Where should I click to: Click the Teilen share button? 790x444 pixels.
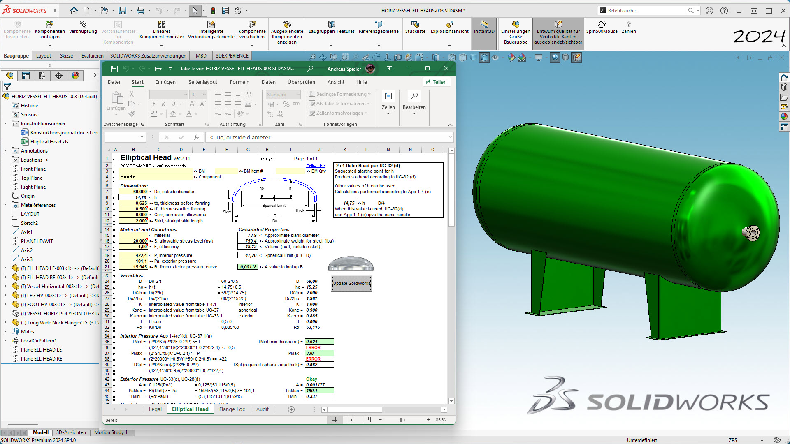pyautogui.click(x=437, y=82)
